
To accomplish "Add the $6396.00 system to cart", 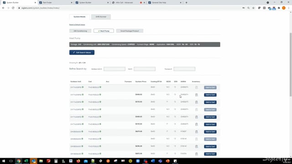I will [210, 147].
